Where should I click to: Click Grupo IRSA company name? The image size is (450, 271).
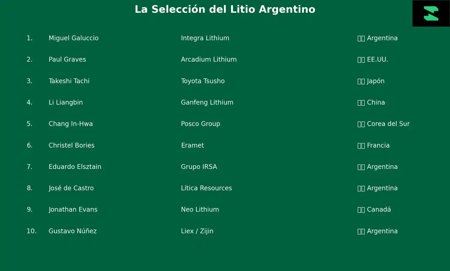point(199,167)
